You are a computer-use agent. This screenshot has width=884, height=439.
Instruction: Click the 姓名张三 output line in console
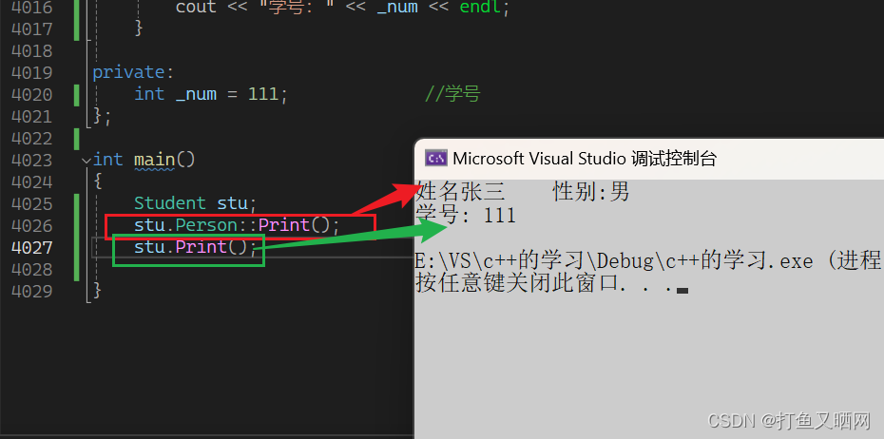(523, 192)
